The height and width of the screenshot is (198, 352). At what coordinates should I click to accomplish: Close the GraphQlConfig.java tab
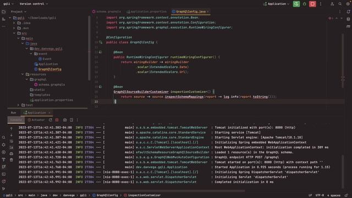point(208,12)
